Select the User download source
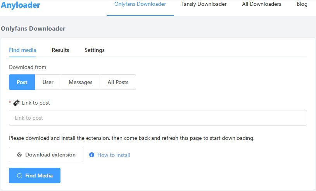Viewport: 316px width, 191px height. pos(48,82)
